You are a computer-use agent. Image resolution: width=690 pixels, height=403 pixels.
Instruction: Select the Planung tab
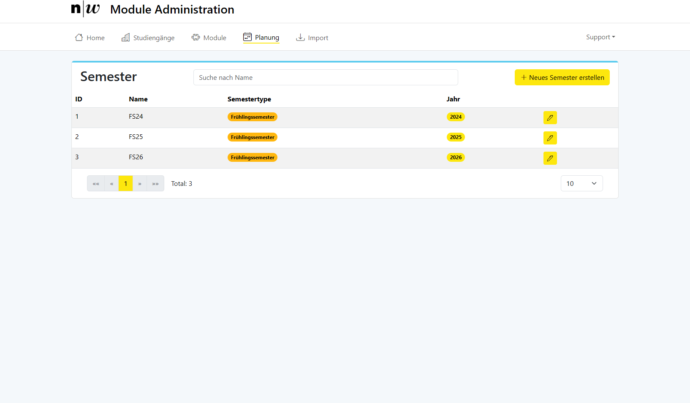pyautogui.click(x=261, y=38)
